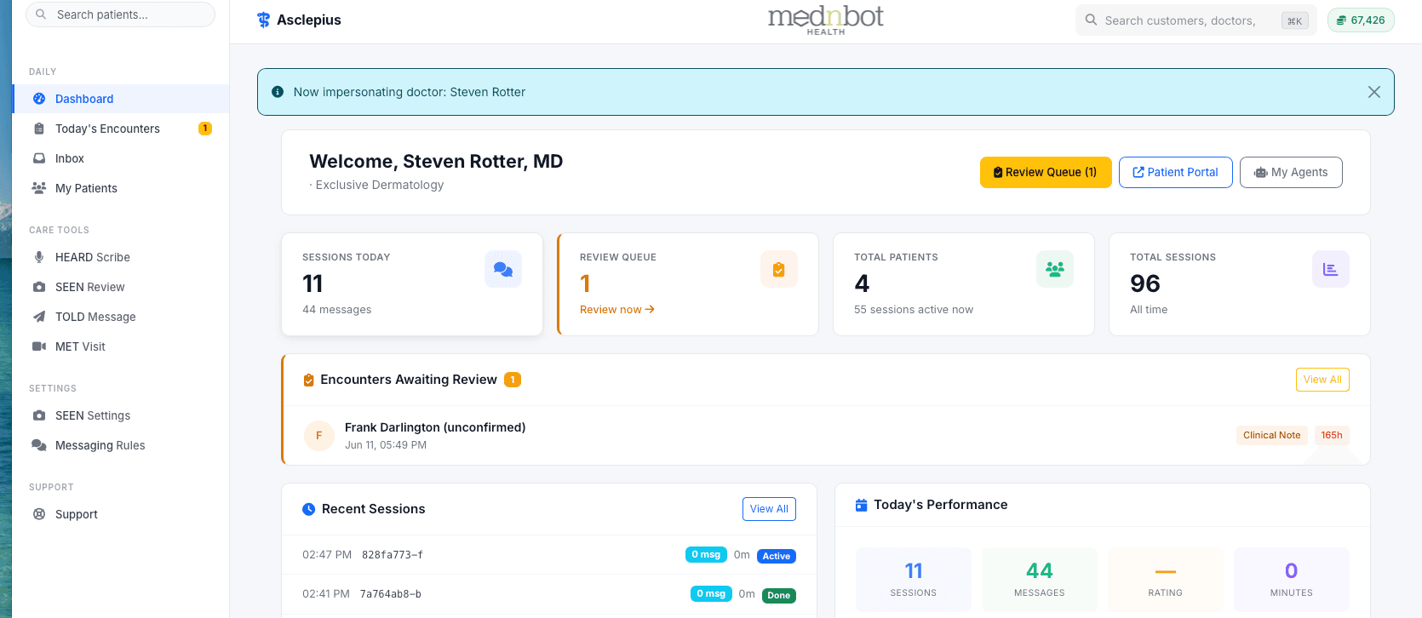Click the Clinical Note tag
1422x618 pixels.
coord(1271,435)
